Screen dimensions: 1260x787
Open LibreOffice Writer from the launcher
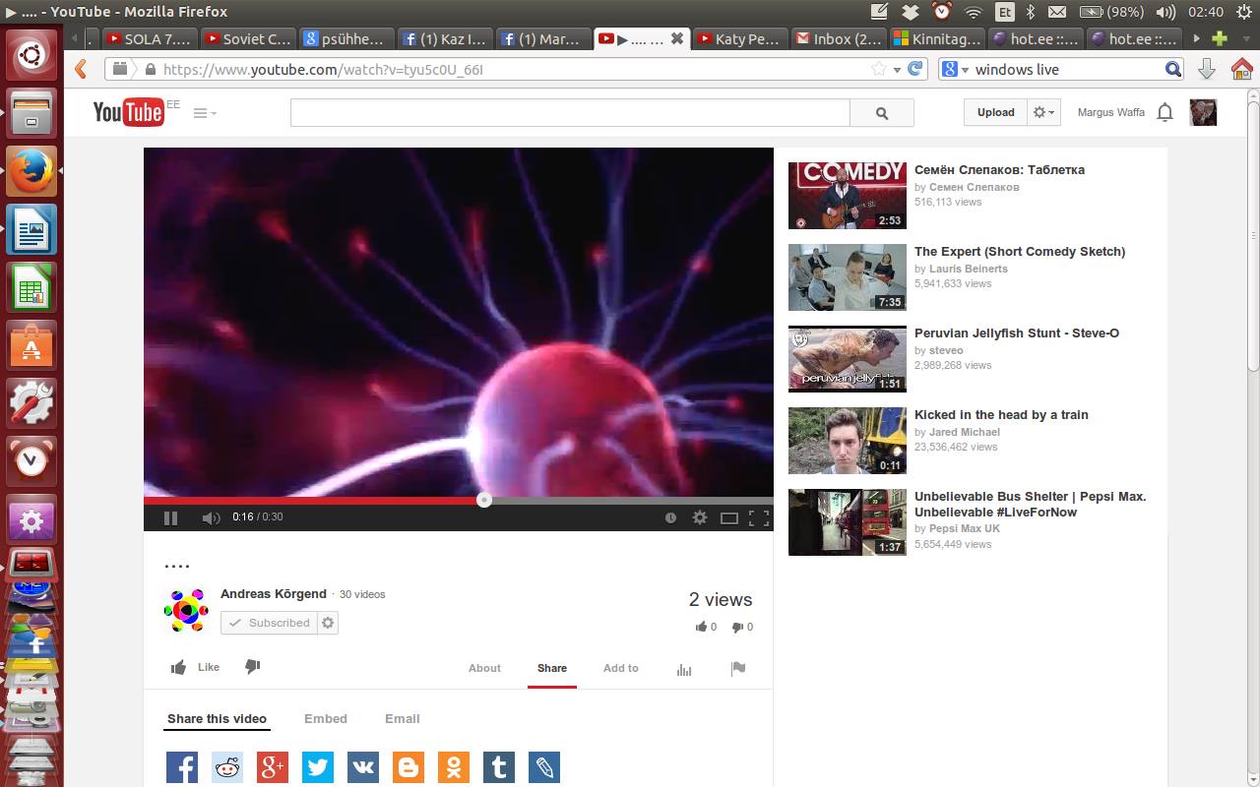[31, 230]
